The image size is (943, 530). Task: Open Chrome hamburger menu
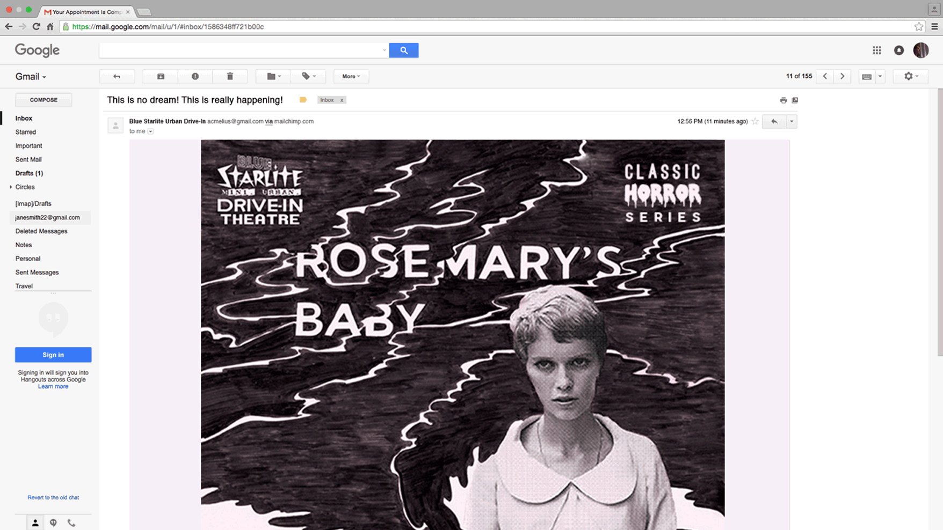[x=934, y=26]
